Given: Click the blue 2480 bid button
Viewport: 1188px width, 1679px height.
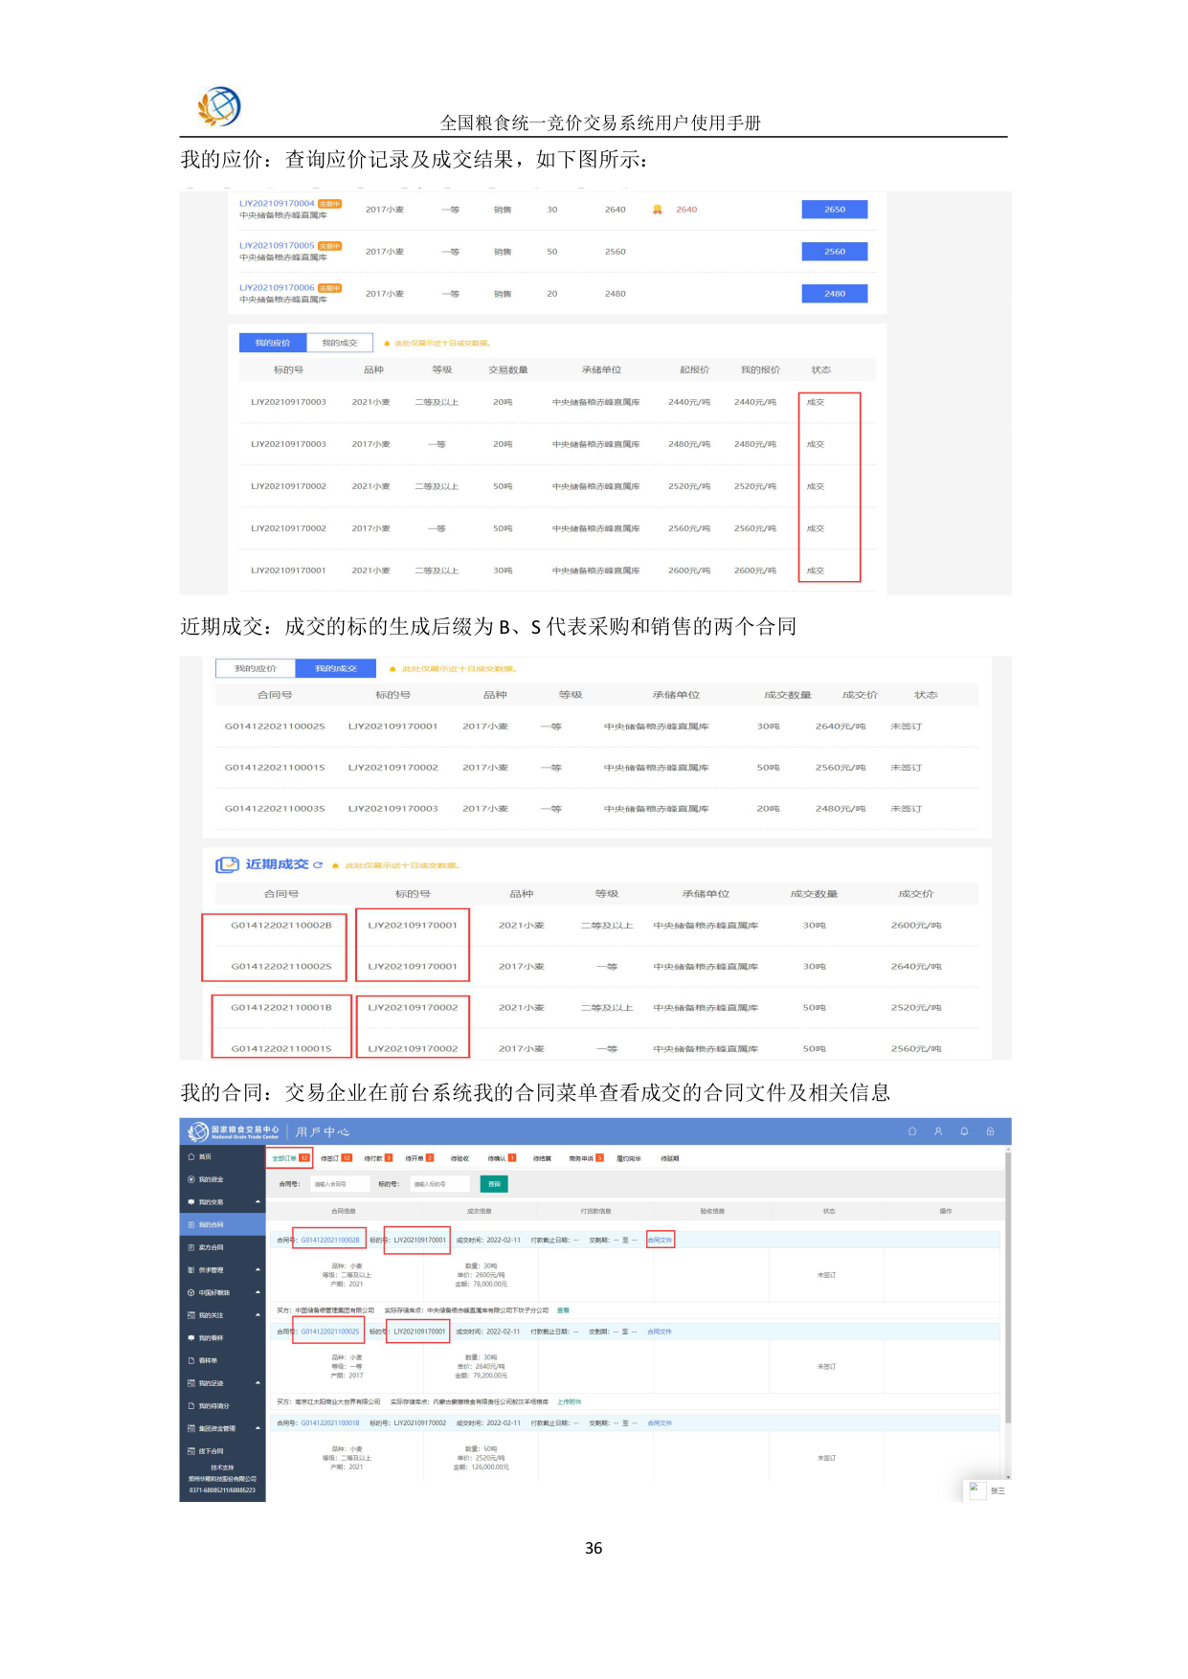Looking at the screenshot, I should (835, 294).
